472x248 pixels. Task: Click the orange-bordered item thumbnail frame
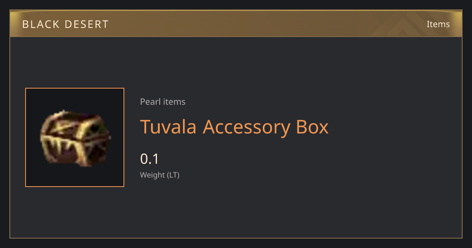pyautogui.click(x=75, y=137)
